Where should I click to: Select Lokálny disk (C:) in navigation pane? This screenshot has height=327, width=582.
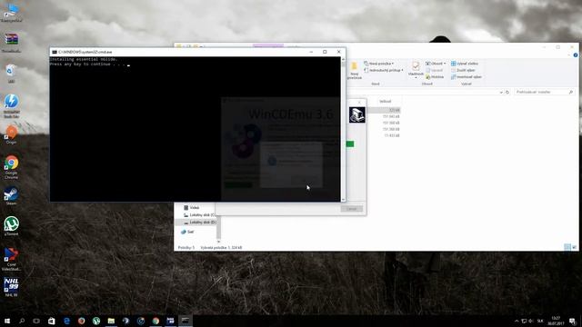click(x=199, y=215)
